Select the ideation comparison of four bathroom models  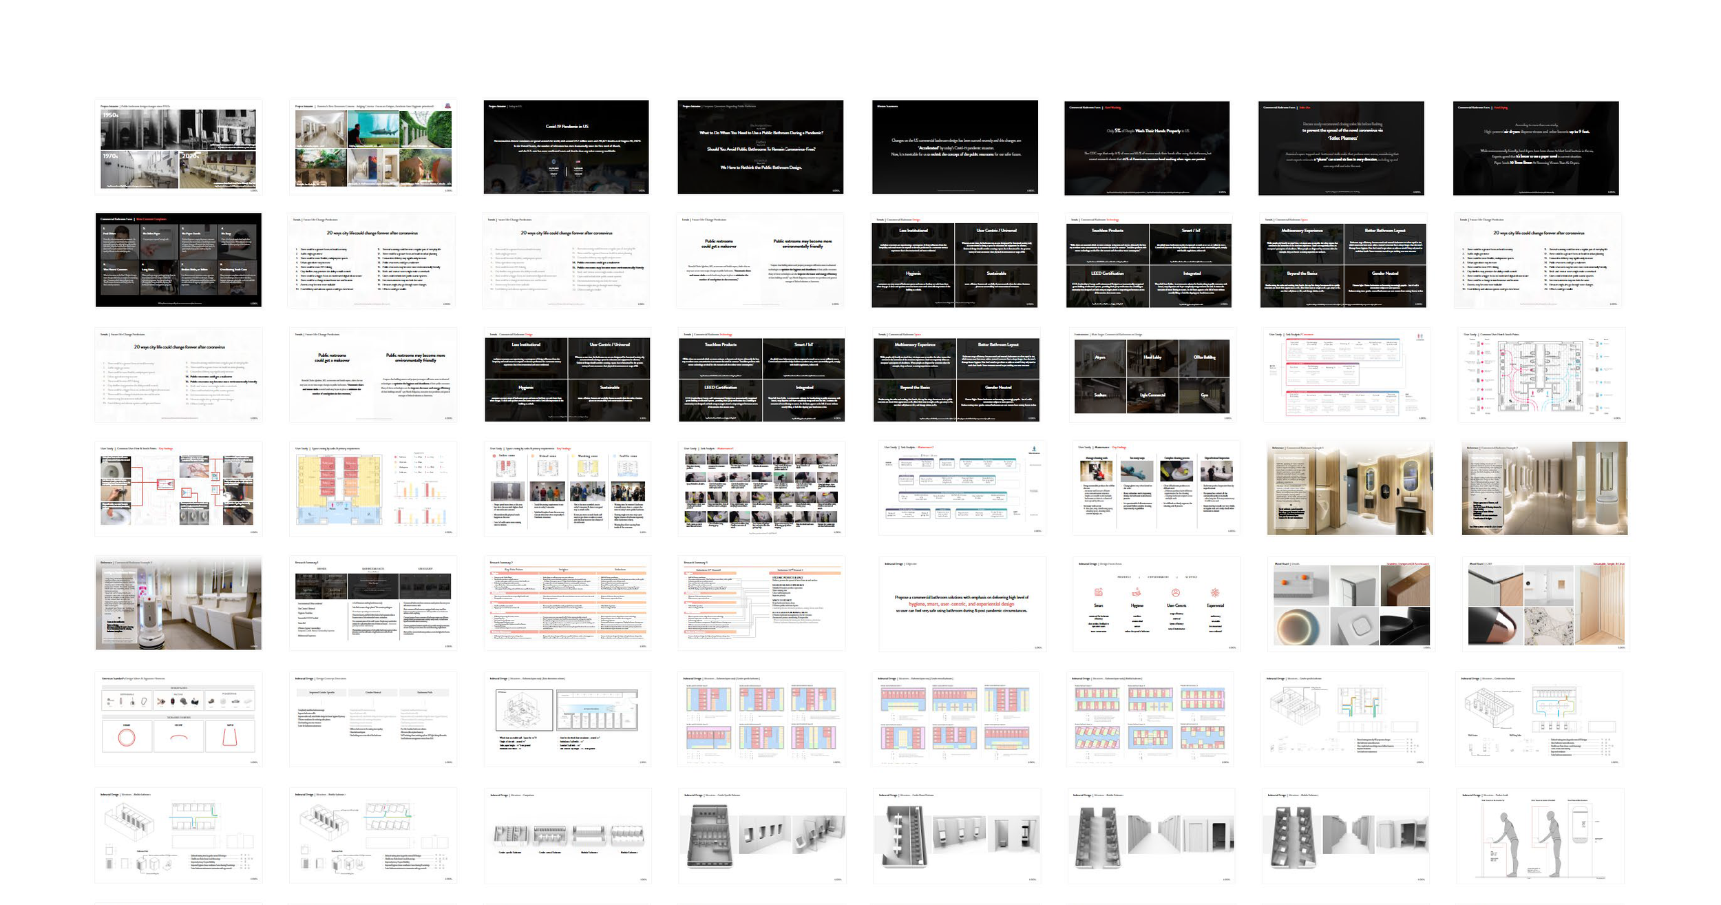point(567,835)
